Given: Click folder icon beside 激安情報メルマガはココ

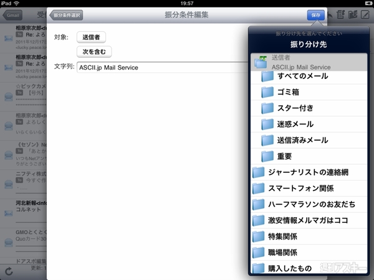Looking at the screenshot, I should pyautogui.click(x=258, y=220).
